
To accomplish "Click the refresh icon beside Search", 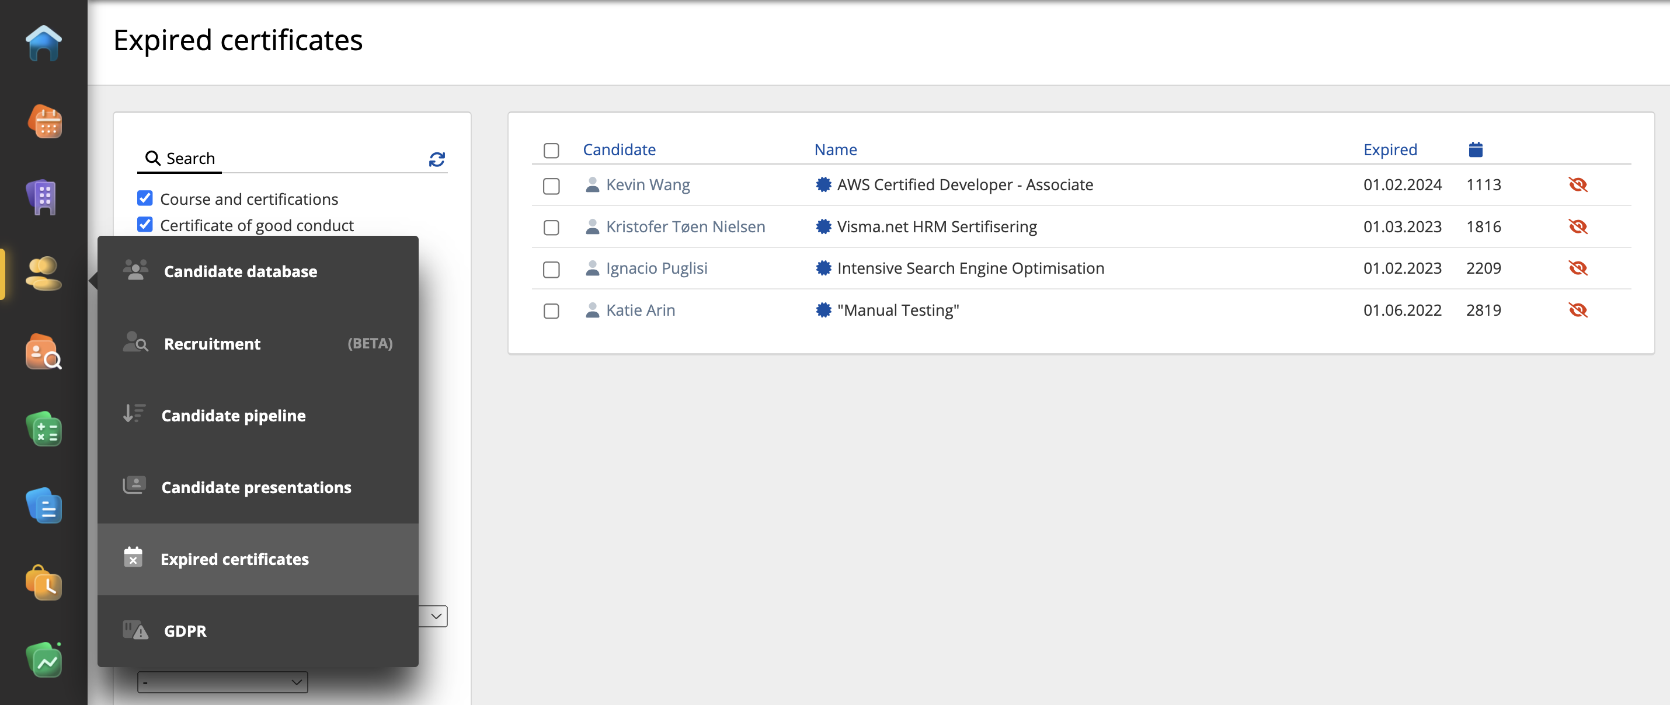I will point(436,159).
